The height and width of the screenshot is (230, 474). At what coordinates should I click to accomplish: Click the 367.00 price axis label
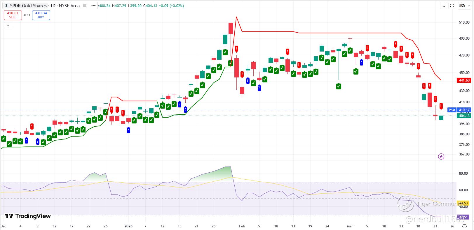tap(464, 154)
